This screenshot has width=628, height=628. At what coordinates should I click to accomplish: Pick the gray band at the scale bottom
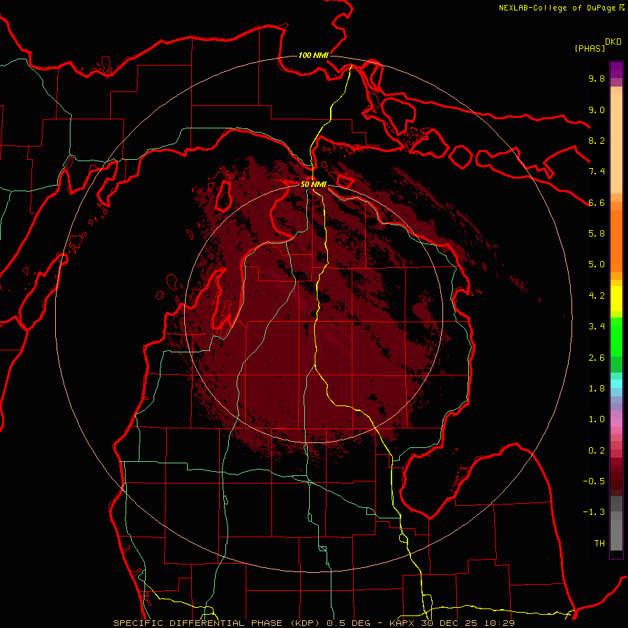pos(616,534)
